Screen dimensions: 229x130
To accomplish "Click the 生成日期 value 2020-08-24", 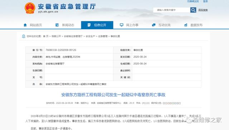I will [x=140, y=64].
